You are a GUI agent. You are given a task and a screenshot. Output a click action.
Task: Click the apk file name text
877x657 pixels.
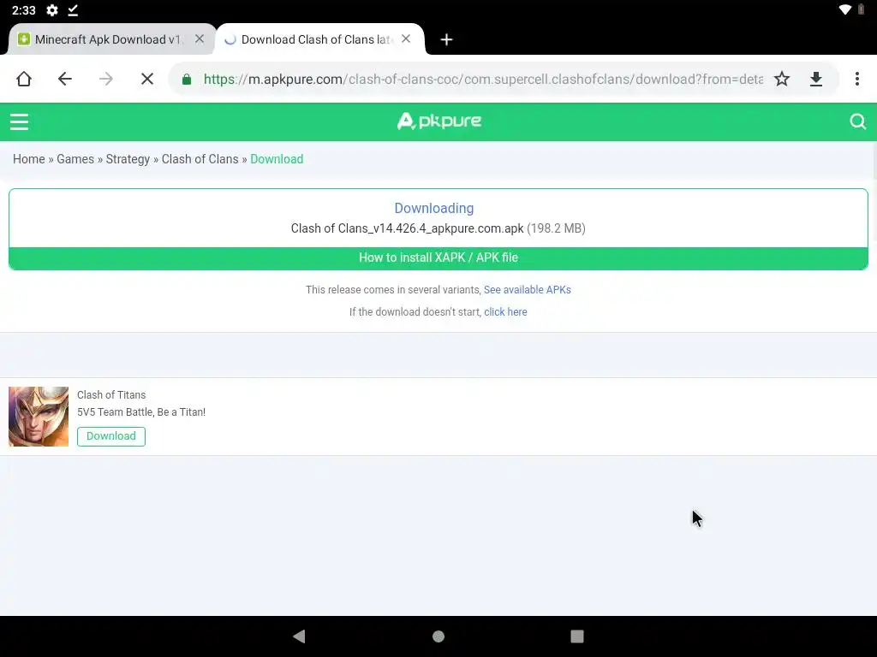pyautogui.click(x=407, y=228)
